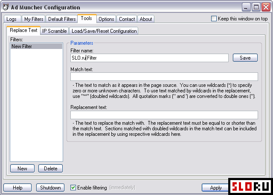Save the filter with the Save button
The width and height of the screenshot is (273, 195).
pyautogui.click(x=245, y=58)
